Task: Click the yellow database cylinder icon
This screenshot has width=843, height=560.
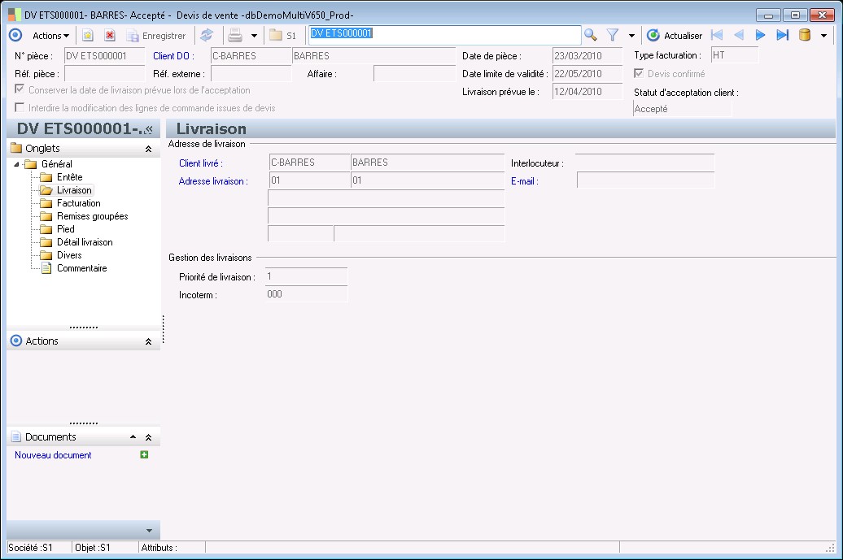Action: point(805,35)
